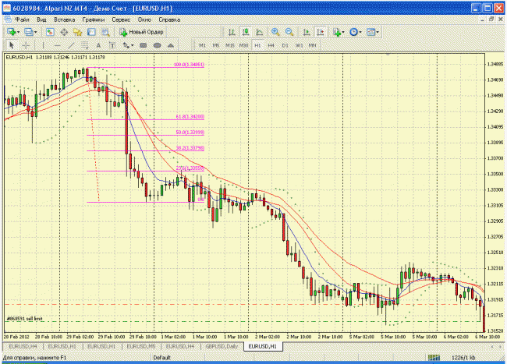The width and height of the screenshot is (507, 364).
Task: Open the Вставка menu
Action: 64,19
